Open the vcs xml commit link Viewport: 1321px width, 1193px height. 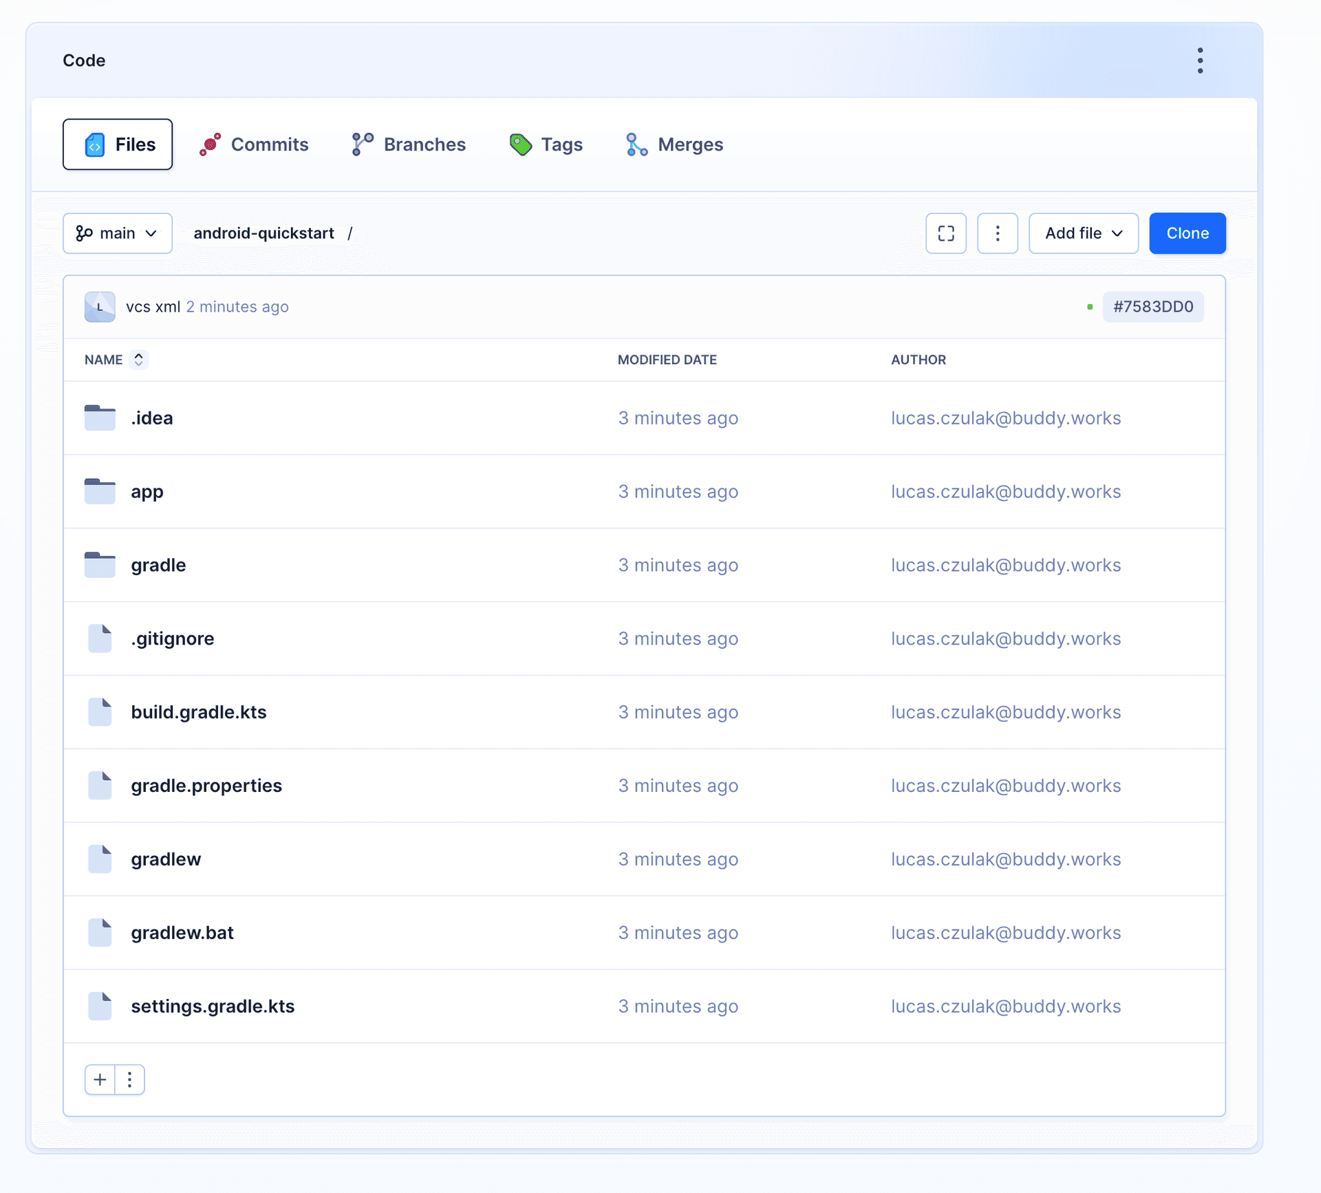click(154, 307)
